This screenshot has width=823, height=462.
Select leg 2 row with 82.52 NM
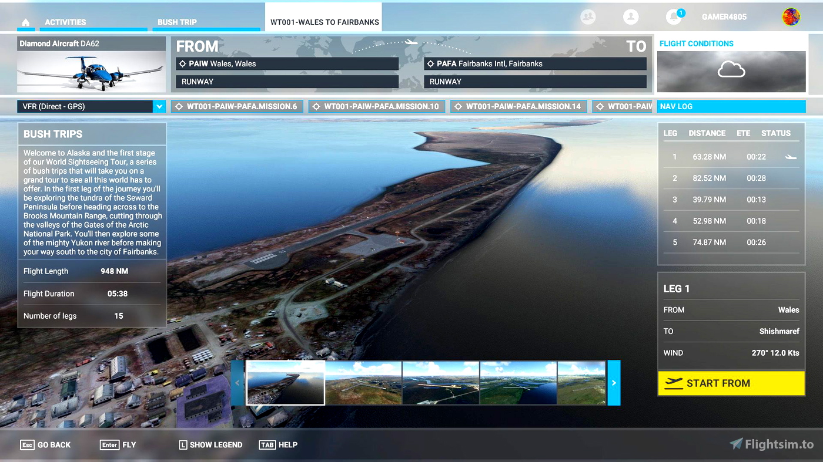[731, 178]
